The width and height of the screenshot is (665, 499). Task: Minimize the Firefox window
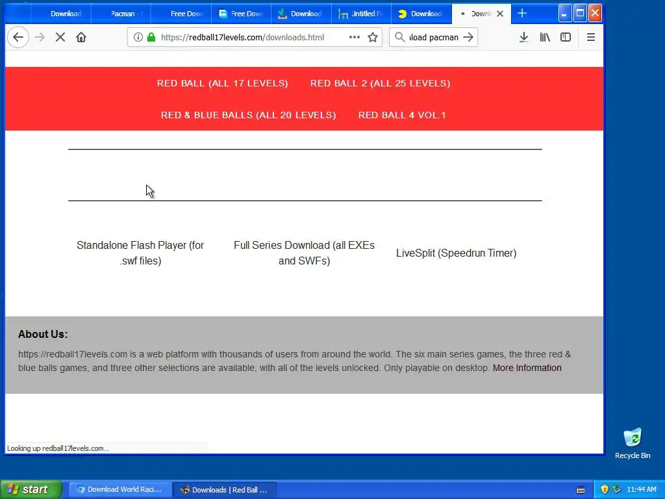tap(564, 14)
